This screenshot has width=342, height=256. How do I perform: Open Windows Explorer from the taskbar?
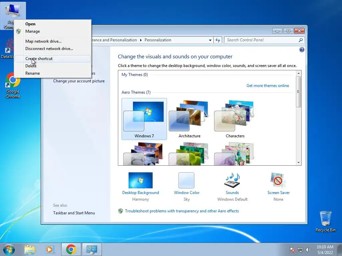(x=30, y=249)
